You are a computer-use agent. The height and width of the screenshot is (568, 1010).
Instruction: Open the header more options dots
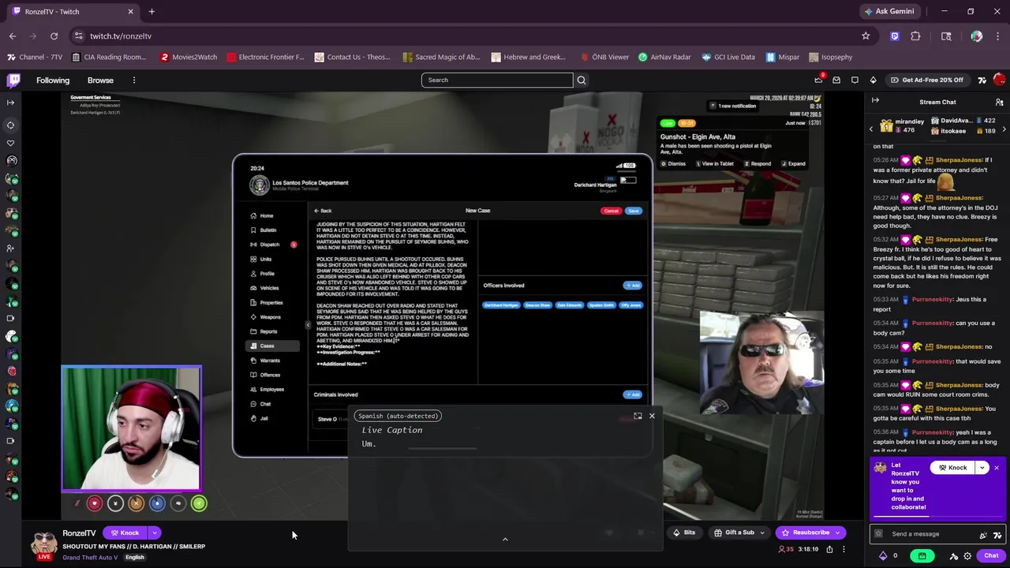(x=134, y=80)
